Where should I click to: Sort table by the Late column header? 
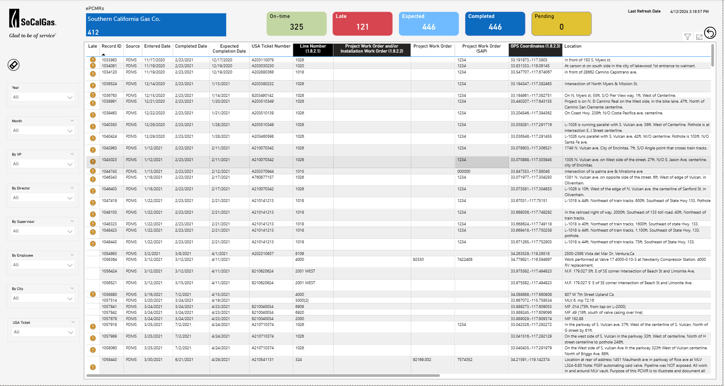pyautogui.click(x=93, y=46)
